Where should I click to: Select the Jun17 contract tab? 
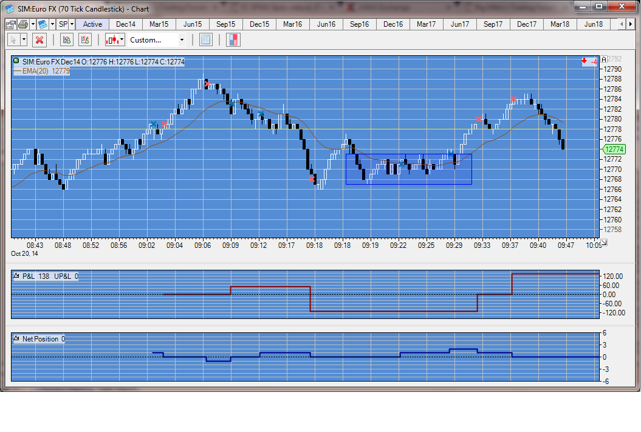[x=460, y=24]
